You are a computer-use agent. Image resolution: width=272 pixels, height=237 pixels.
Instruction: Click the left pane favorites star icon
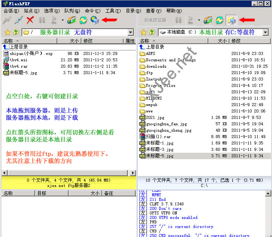point(8,32)
